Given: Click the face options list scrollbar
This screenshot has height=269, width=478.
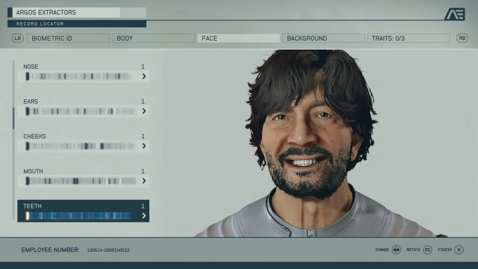Looking at the screenshot, I should [13, 118].
